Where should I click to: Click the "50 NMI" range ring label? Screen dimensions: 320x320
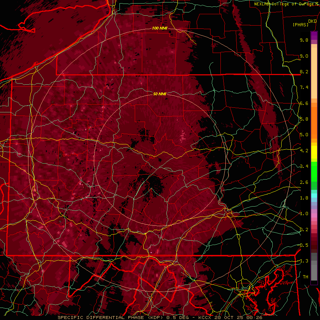pyautogui.click(x=160, y=94)
